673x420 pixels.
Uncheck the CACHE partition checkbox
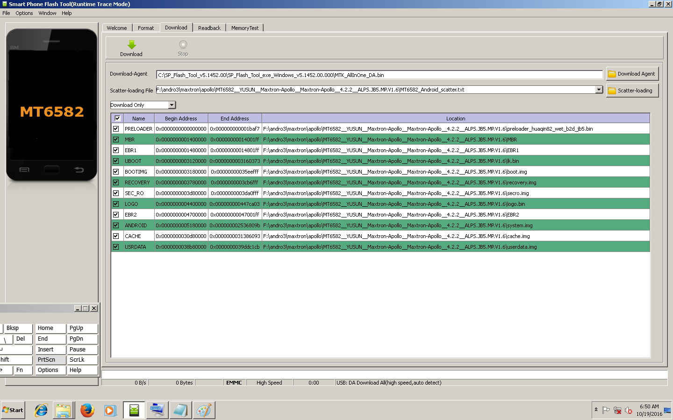[116, 236]
